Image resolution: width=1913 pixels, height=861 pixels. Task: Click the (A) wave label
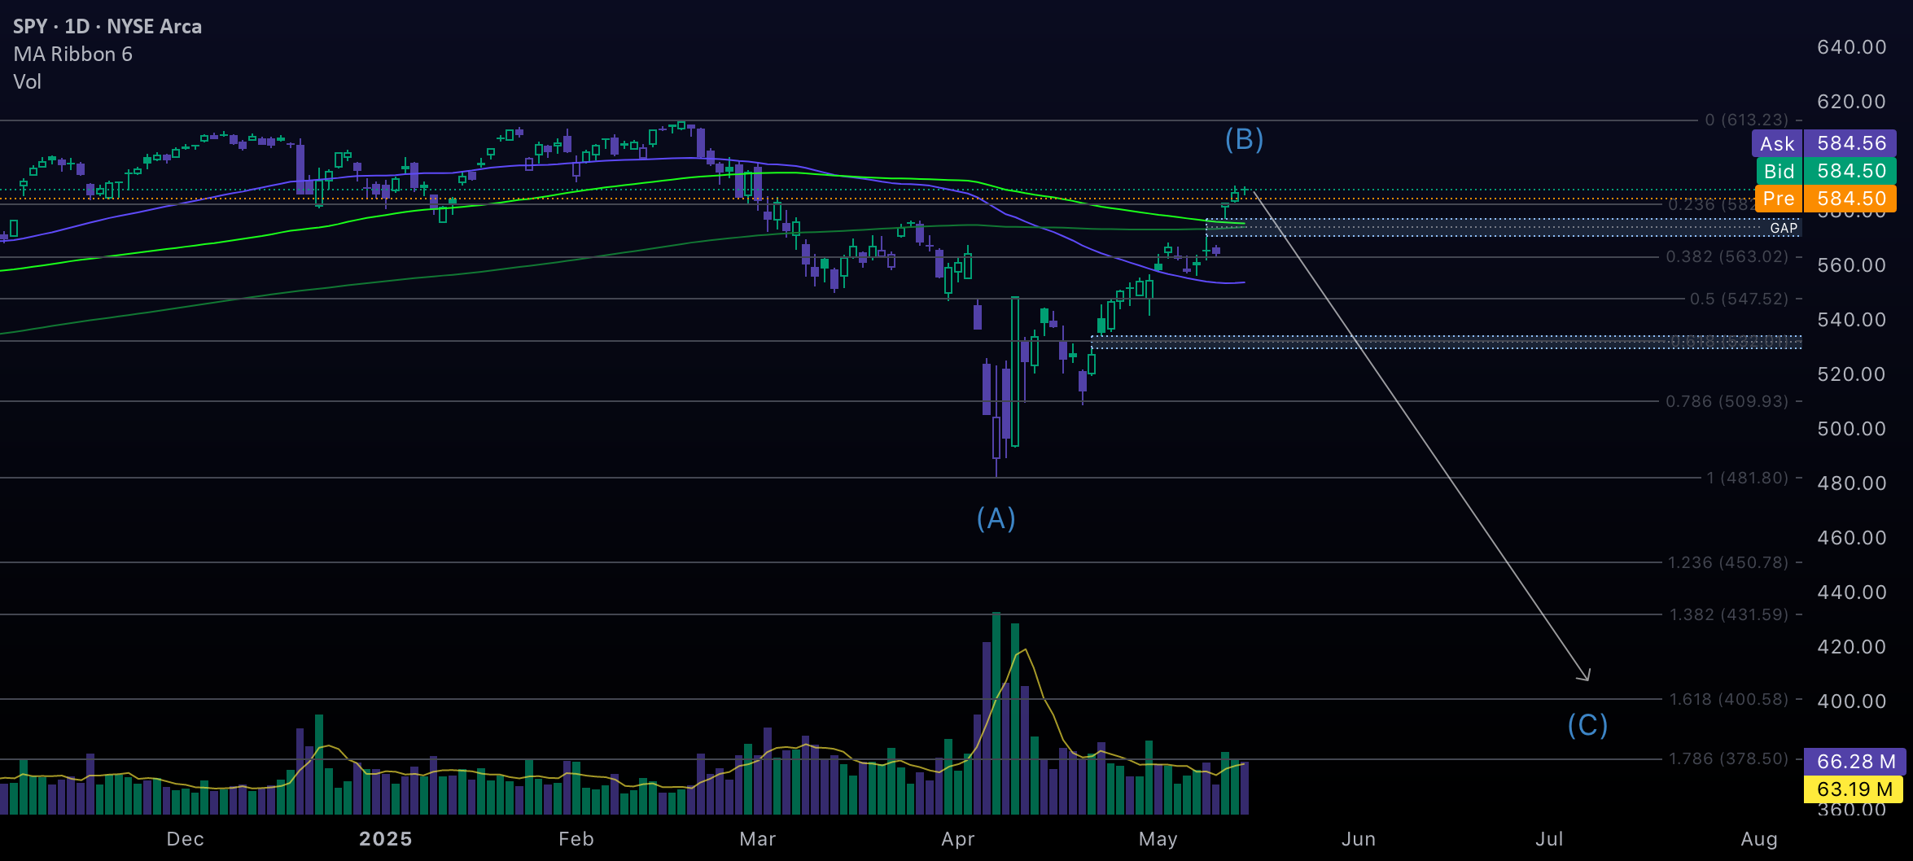(996, 518)
